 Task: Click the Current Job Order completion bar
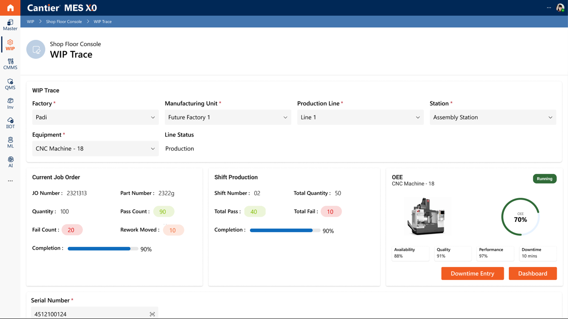coord(103,249)
